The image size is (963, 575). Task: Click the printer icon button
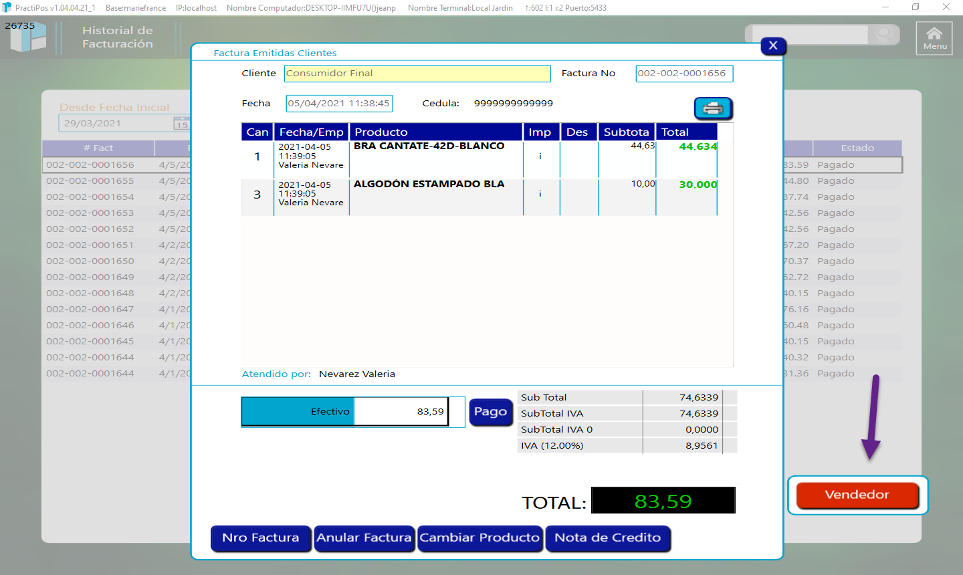[x=713, y=108]
